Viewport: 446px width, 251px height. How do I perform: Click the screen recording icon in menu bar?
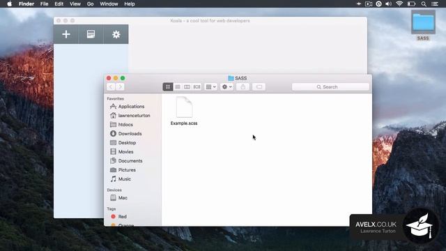(369, 4)
